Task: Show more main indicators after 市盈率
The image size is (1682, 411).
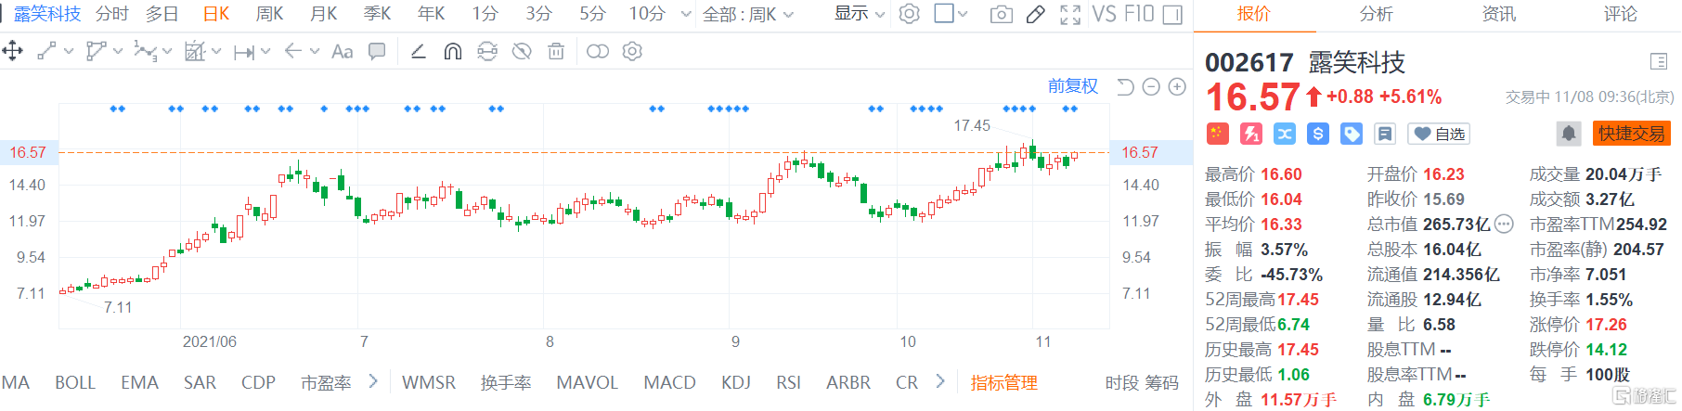Action: [373, 381]
